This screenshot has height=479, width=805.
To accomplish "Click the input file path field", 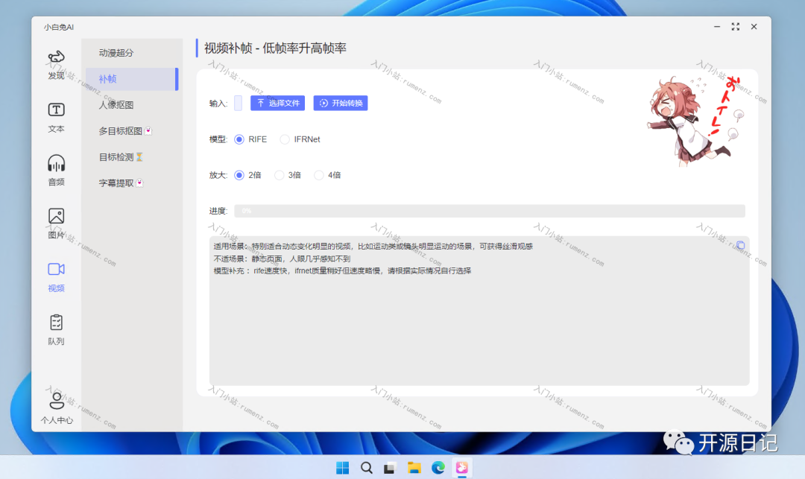I will point(239,103).
